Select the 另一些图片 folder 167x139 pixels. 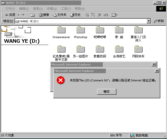[81, 52]
